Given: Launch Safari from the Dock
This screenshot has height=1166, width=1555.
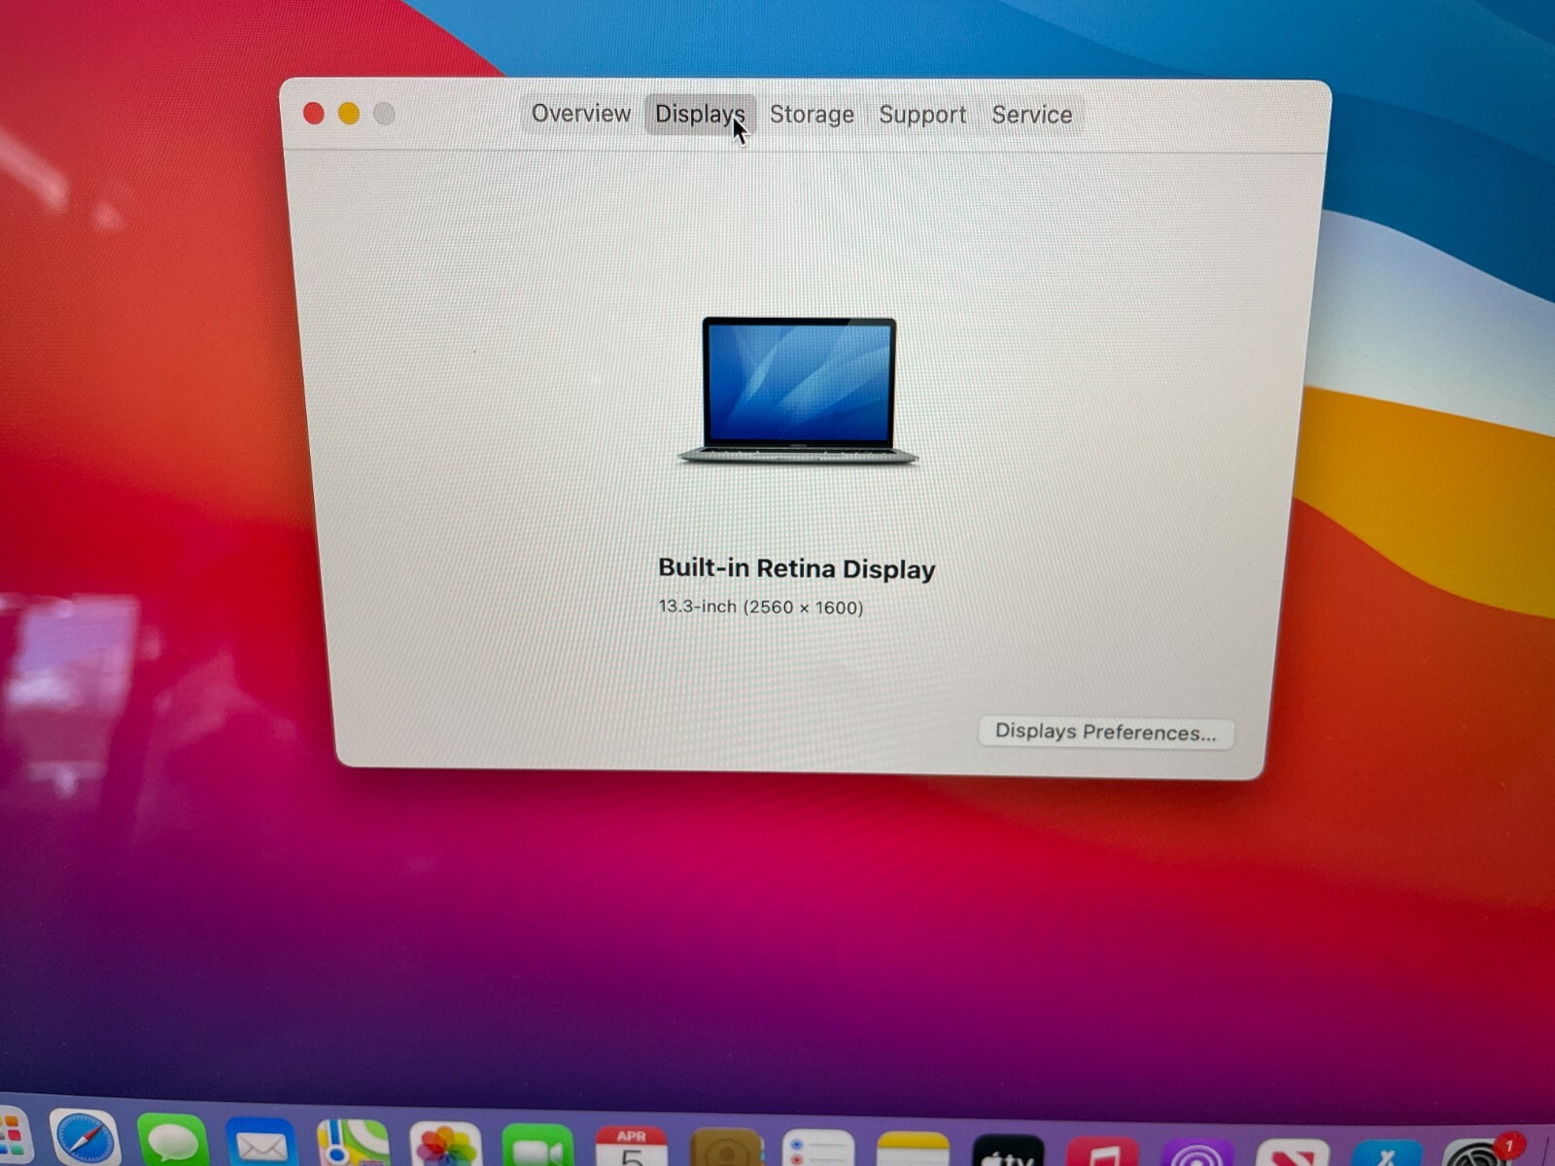Looking at the screenshot, I should (86, 1139).
